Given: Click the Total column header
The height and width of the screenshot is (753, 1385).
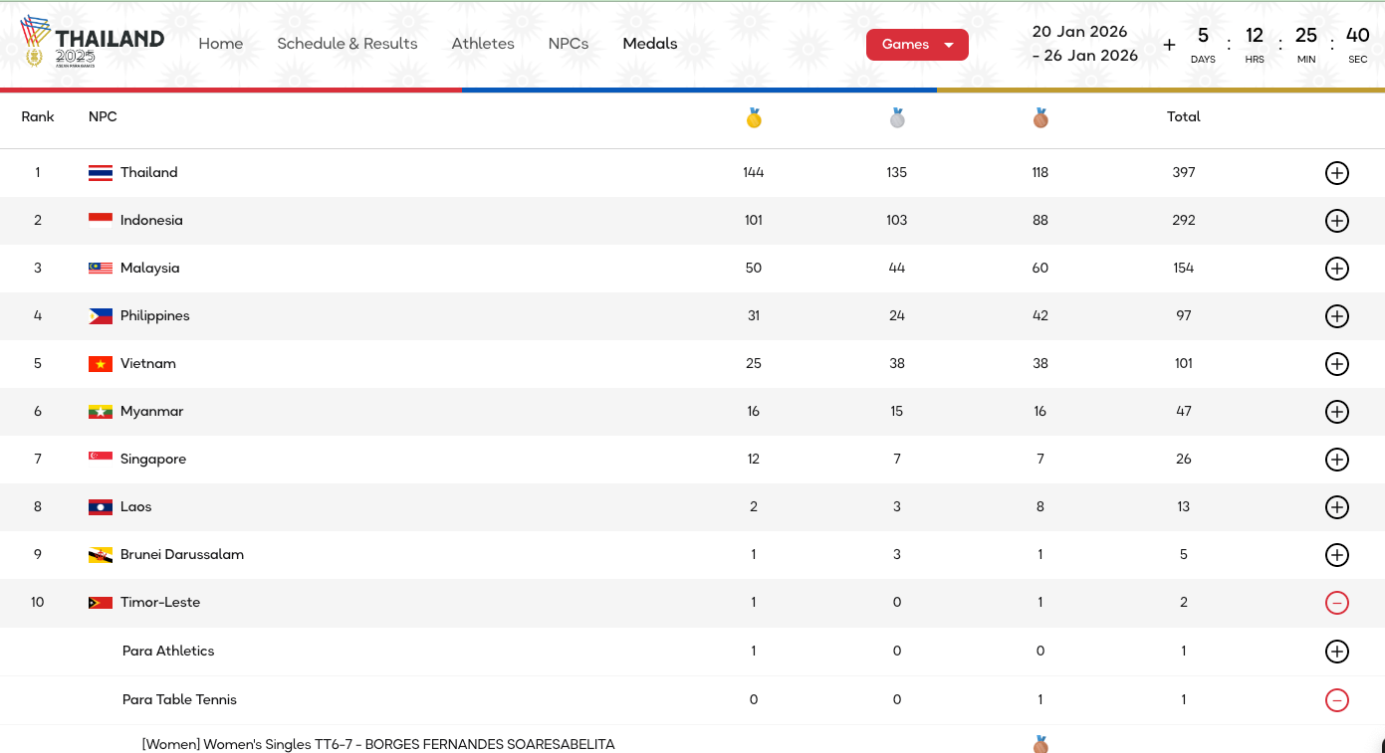Looking at the screenshot, I should [x=1184, y=117].
